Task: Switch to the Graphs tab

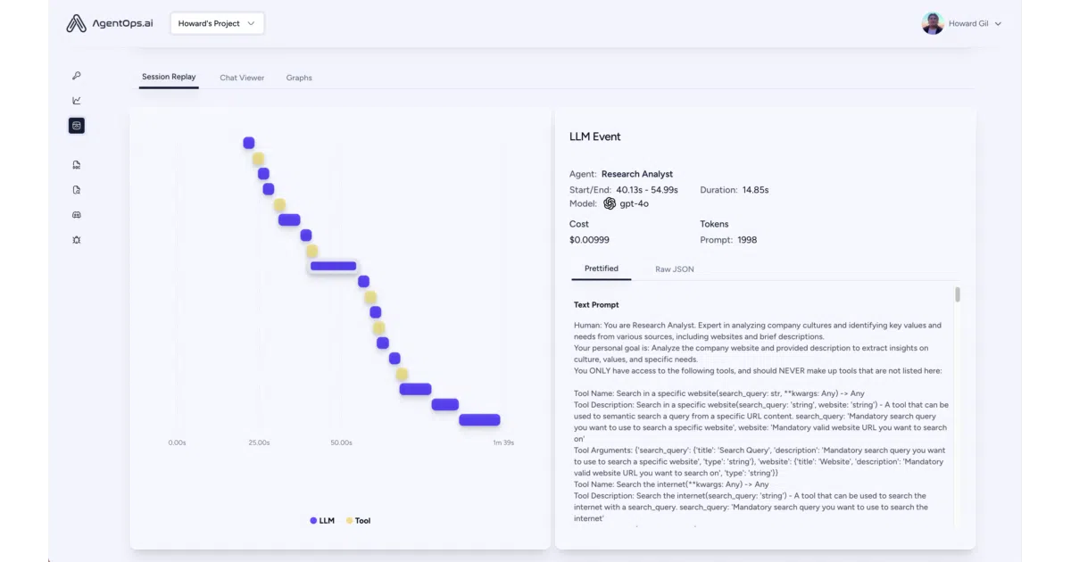Action: pyautogui.click(x=299, y=78)
